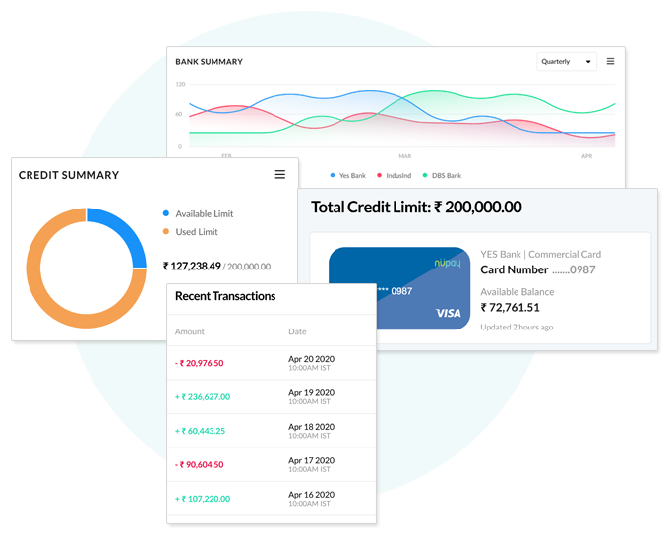
Task: Click the MAR axis label on chart
Action: (x=404, y=156)
